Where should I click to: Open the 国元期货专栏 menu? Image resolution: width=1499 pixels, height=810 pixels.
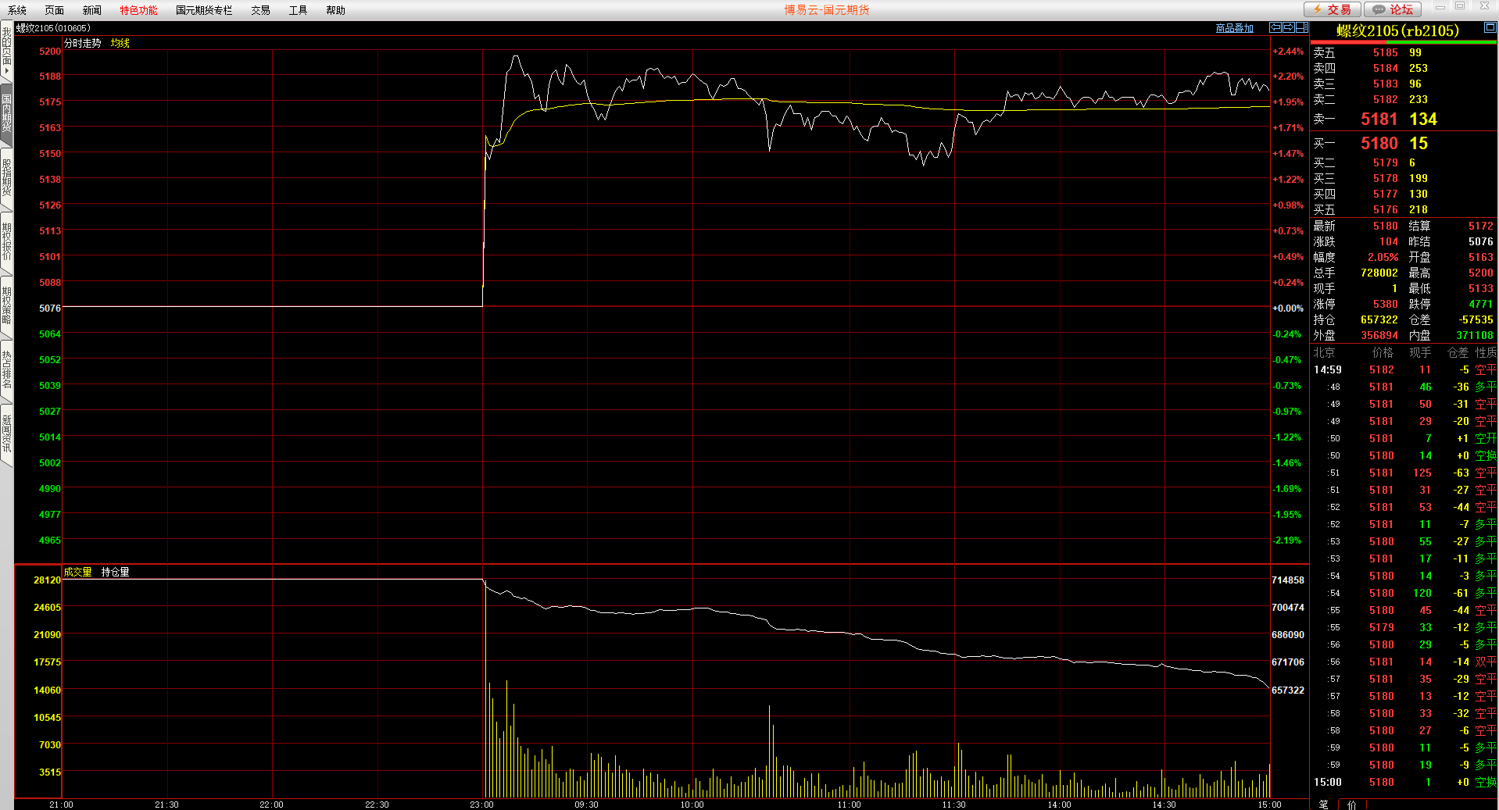[204, 10]
